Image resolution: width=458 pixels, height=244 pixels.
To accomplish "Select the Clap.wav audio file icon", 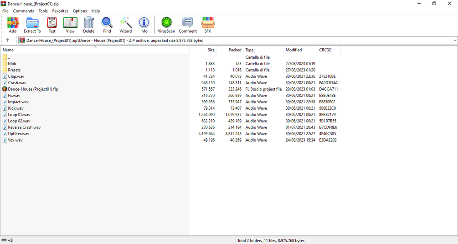I will coord(5,76).
